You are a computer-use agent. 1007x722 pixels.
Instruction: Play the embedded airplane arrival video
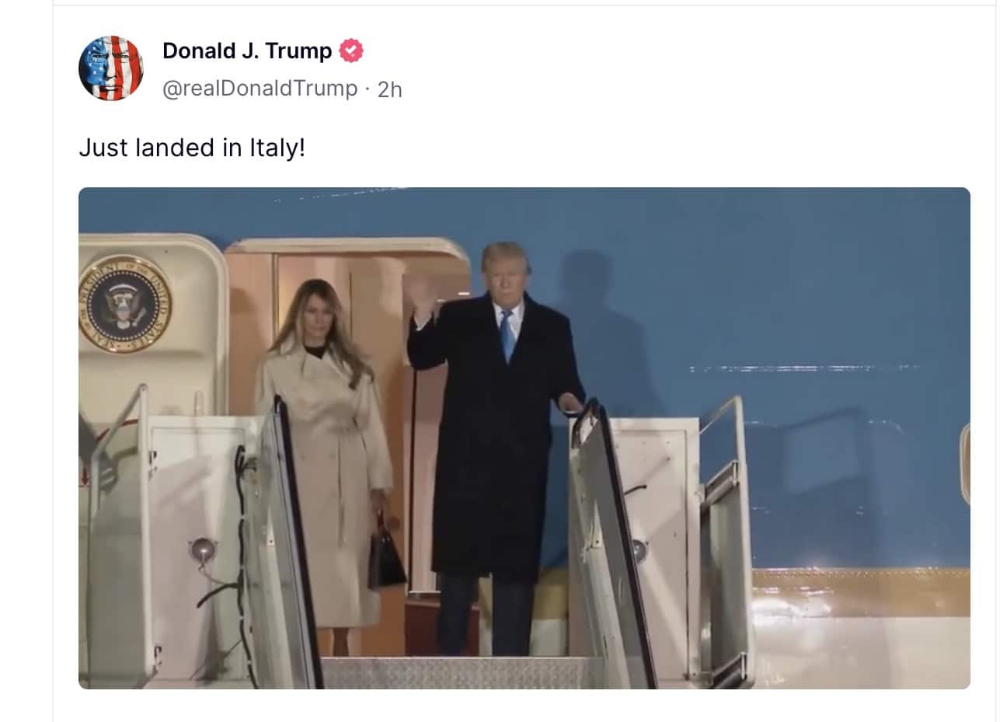tap(524, 438)
